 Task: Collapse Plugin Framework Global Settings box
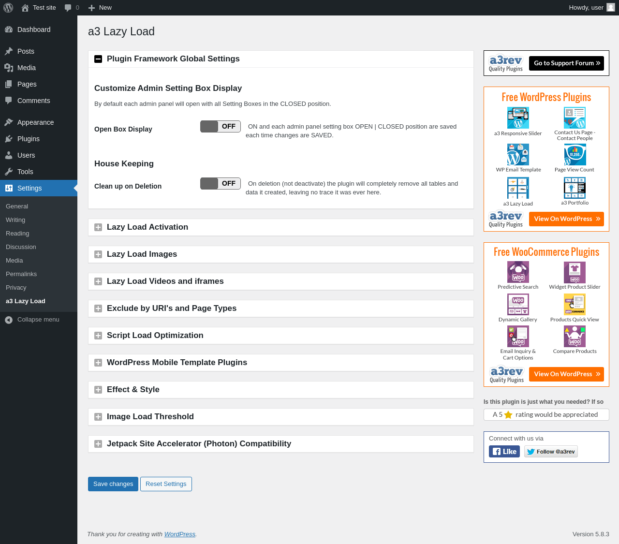click(98, 59)
